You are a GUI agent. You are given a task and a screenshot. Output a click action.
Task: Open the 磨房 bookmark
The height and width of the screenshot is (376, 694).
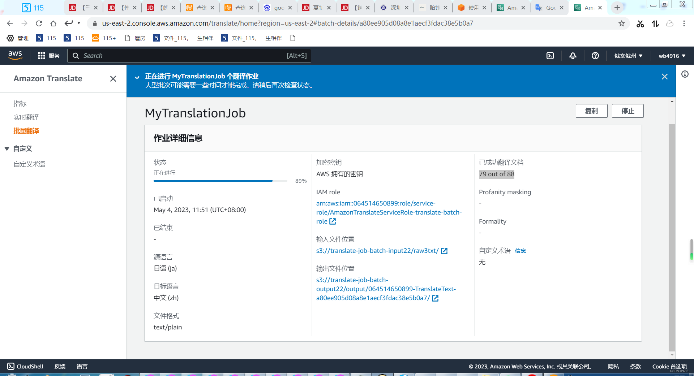pos(135,38)
